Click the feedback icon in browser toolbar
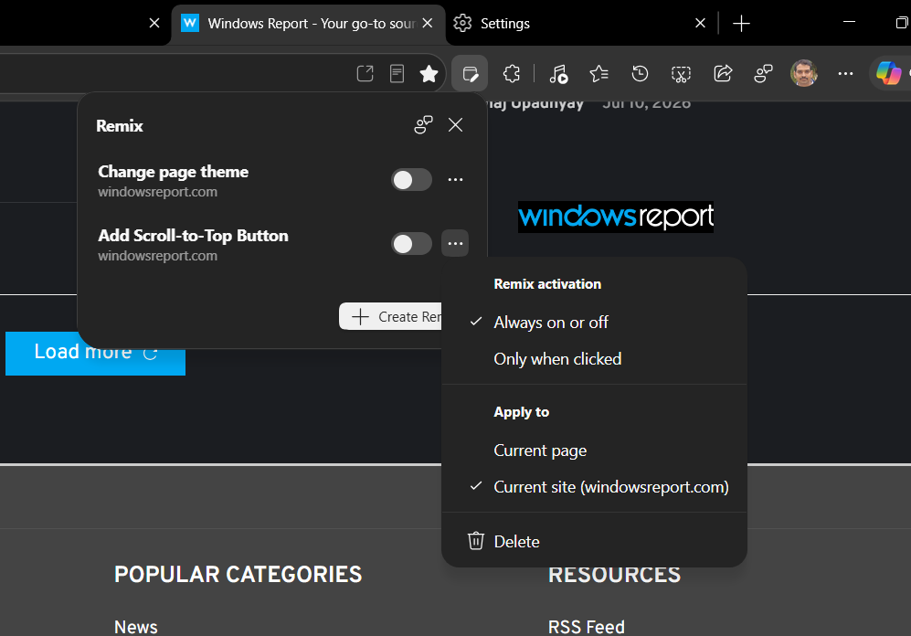This screenshot has height=636, width=911. click(x=763, y=74)
